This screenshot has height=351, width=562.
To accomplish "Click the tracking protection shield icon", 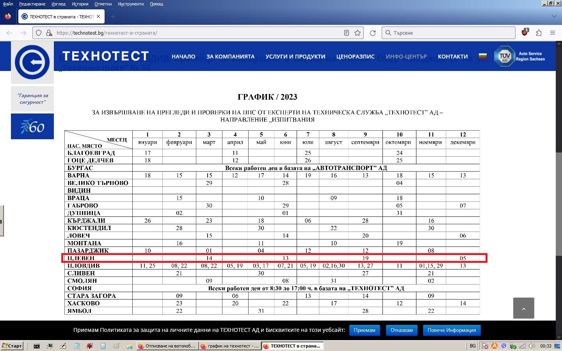I will click(x=39, y=33).
